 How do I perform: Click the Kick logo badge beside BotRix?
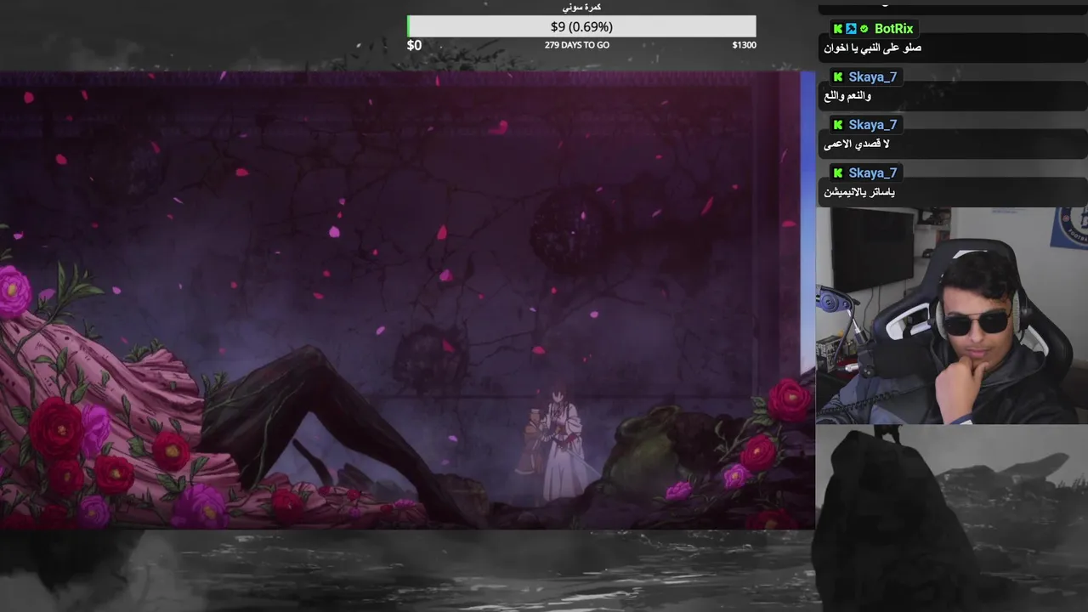tap(838, 29)
